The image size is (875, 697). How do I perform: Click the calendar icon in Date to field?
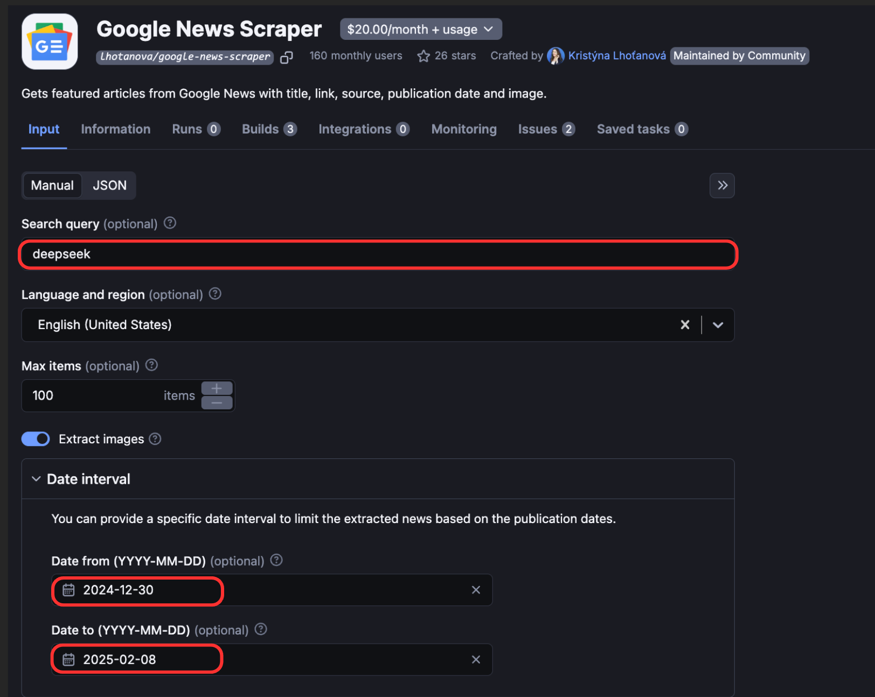click(68, 659)
